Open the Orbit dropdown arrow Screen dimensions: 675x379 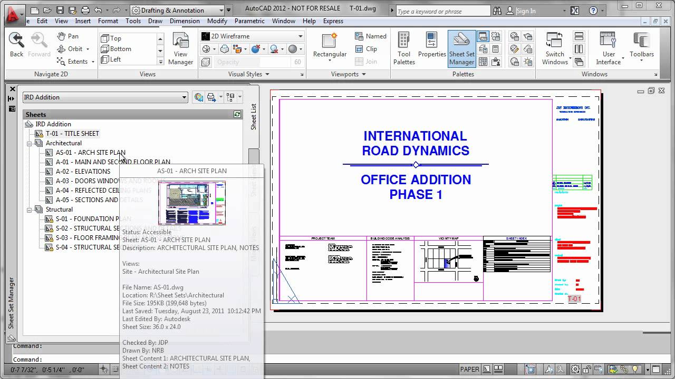tap(88, 49)
